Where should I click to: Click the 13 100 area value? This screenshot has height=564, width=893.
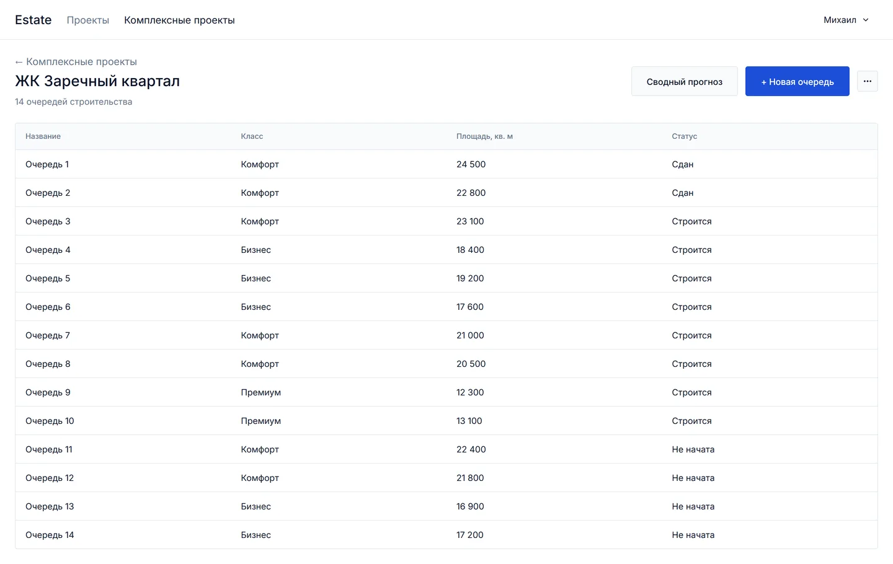click(x=469, y=421)
